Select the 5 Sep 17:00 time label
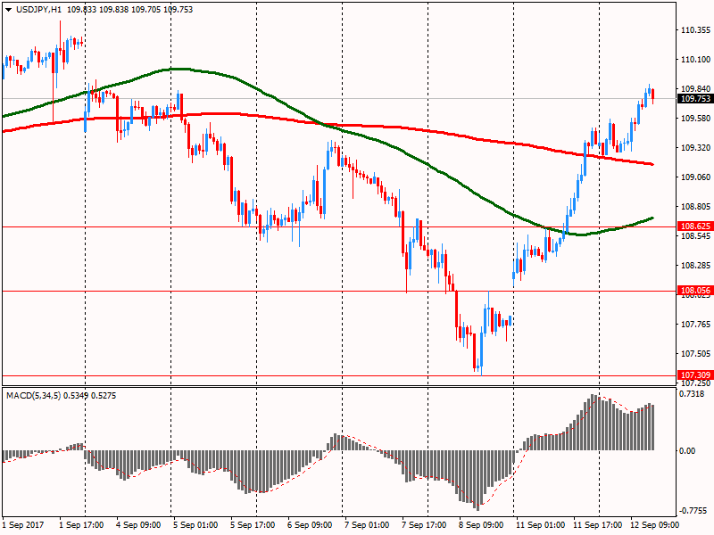This screenshot has height=535, width=714. 253,525
